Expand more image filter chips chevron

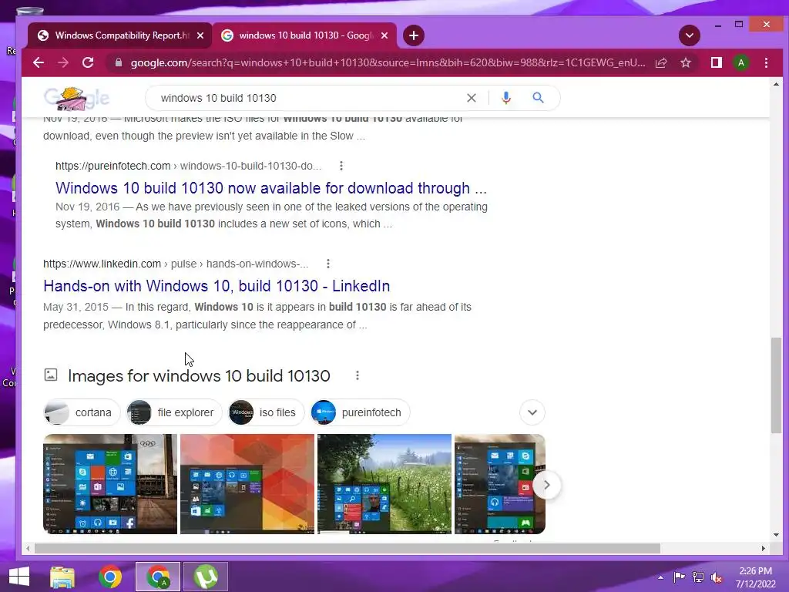tap(532, 413)
